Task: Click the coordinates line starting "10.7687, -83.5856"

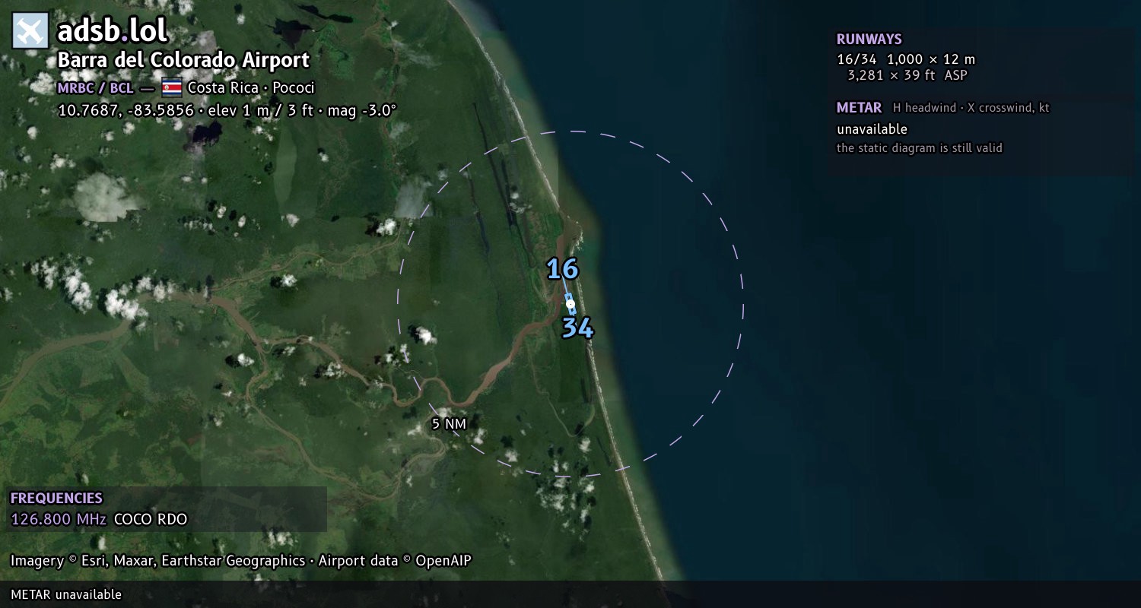Action: 227,110
